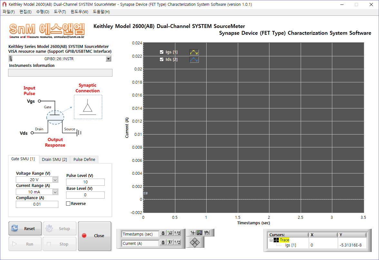Click the Reset button
The width and height of the screenshot is (379, 260).
point(25,228)
